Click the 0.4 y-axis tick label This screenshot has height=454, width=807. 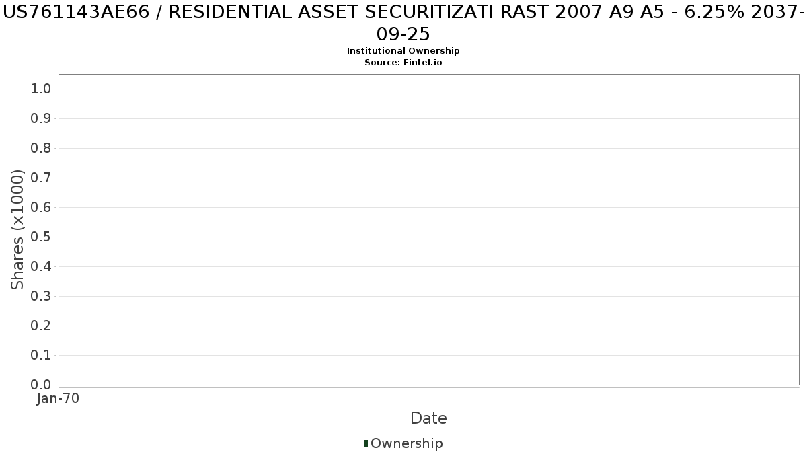pyautogui.click(x=42, y=267)
